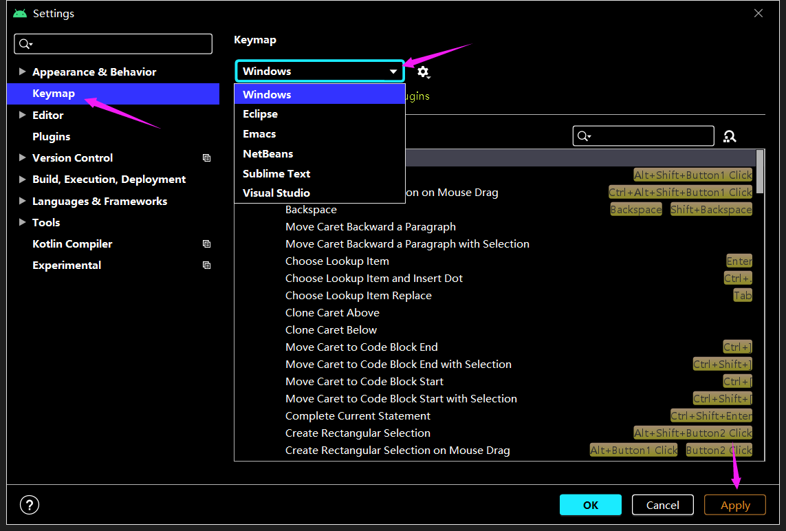
Task: Focus the keymap action search field
Action: tap(643, 136)
